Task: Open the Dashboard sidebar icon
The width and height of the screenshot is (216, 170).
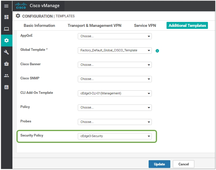Action: point(6,17)
